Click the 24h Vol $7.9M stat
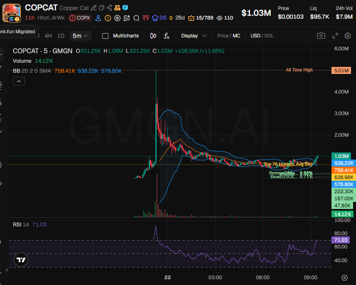Viewport: 356px width, 285px height. pyautogui.click(x=344, y=13)
